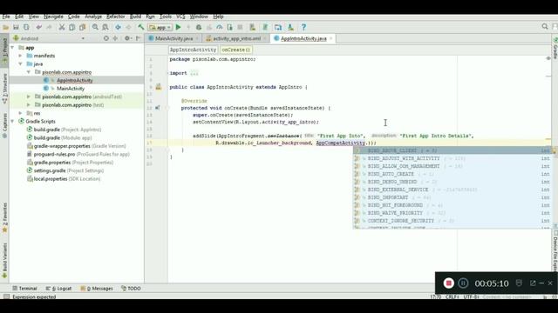Switch to the activity_app_intro.xml tab
This screenshot has height=313, width=558.
[236, 38]
